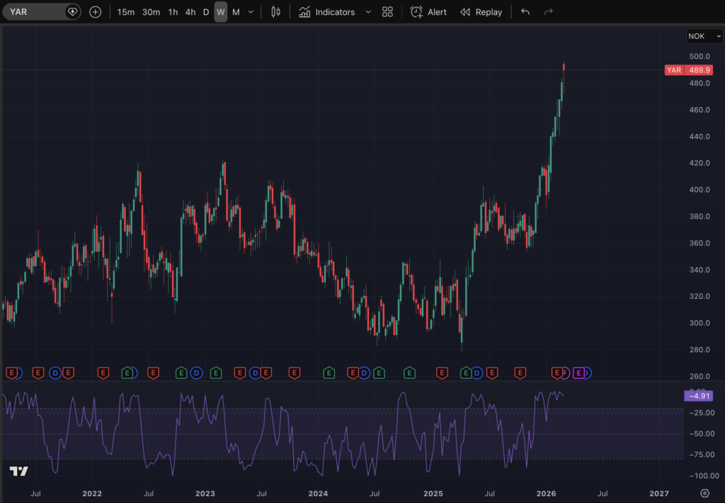This screenshot has width=725, height=503.
Task: Select the 4h timeframe
Action: click(190, 12)
